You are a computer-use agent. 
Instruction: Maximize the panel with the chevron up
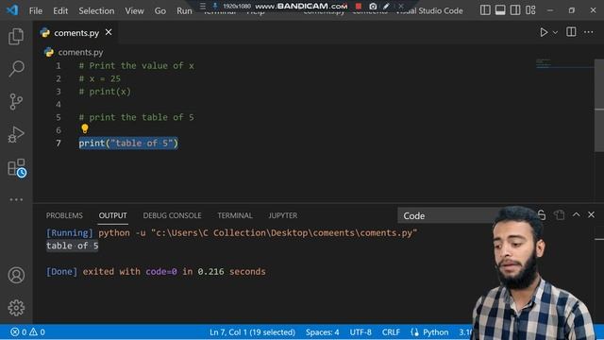pos(576,214)
